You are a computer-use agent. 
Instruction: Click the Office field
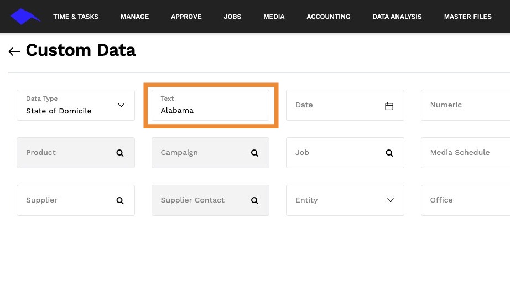click(465, 200)
